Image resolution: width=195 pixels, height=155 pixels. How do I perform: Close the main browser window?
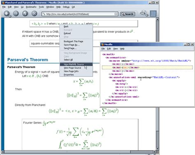(157, 2)
